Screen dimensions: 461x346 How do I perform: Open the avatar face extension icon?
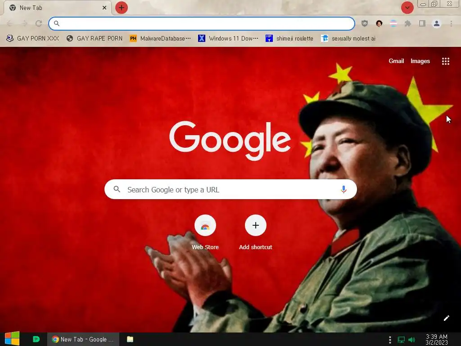coord(379,23)
